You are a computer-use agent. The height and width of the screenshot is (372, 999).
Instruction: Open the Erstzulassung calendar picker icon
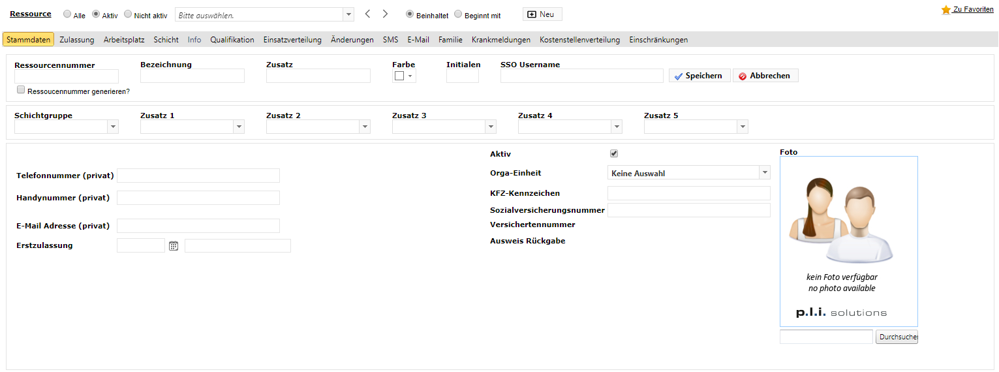pos(174,246)
